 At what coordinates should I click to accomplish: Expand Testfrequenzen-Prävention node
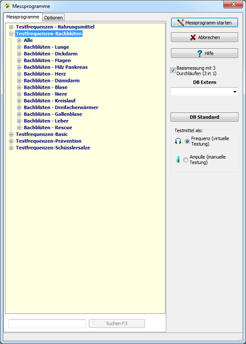pos(11,141)
